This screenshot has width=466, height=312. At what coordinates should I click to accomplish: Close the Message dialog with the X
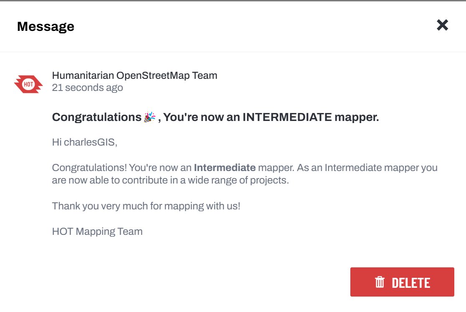(x=442, y=25)
